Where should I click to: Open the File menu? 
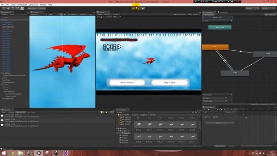tap(2, 5)
